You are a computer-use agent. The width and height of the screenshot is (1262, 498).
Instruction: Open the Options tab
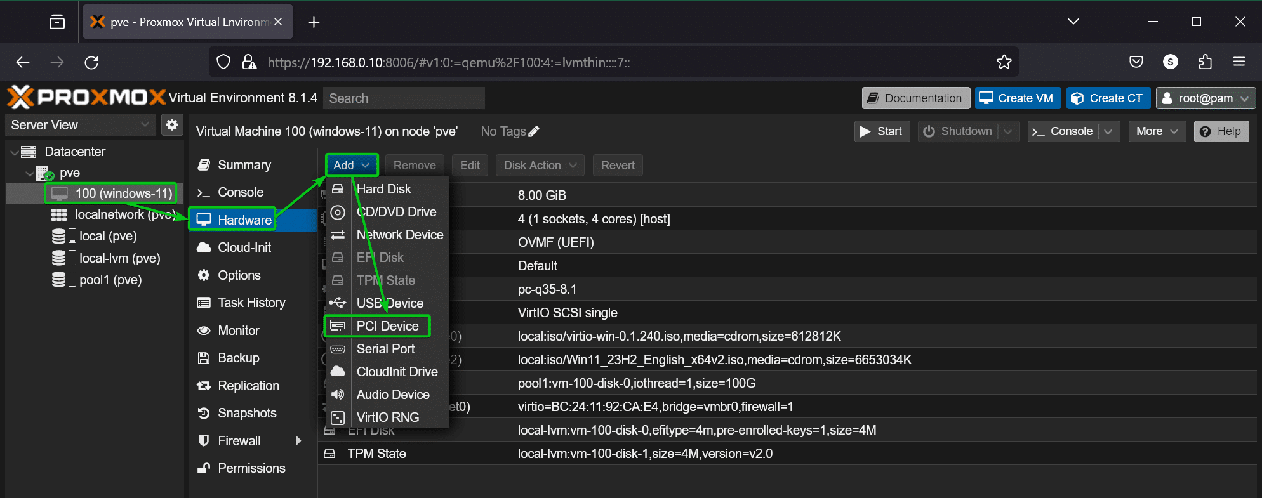[x=253, y=275]
